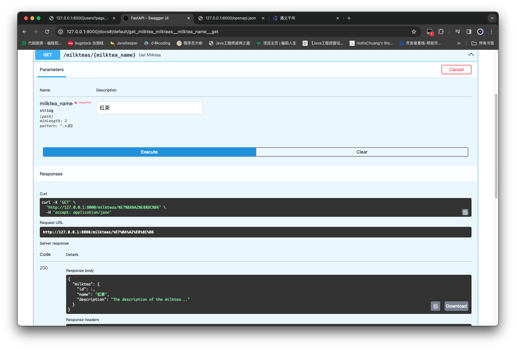Close the users?page tab
Image resolution: width=516 pixels, height=349 pixels.
point(114,18)
